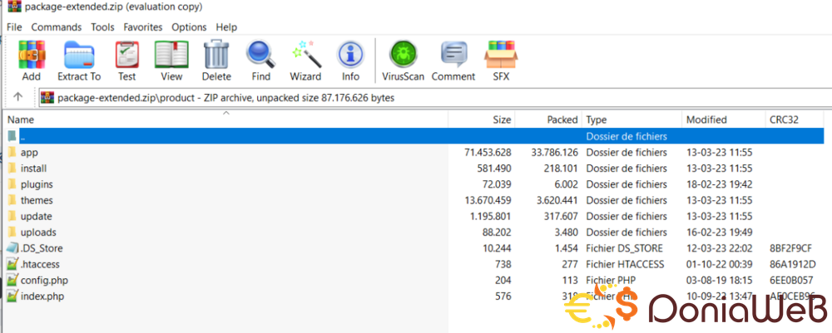Select the plugins folder icon
832x333 pixels.
12,184
